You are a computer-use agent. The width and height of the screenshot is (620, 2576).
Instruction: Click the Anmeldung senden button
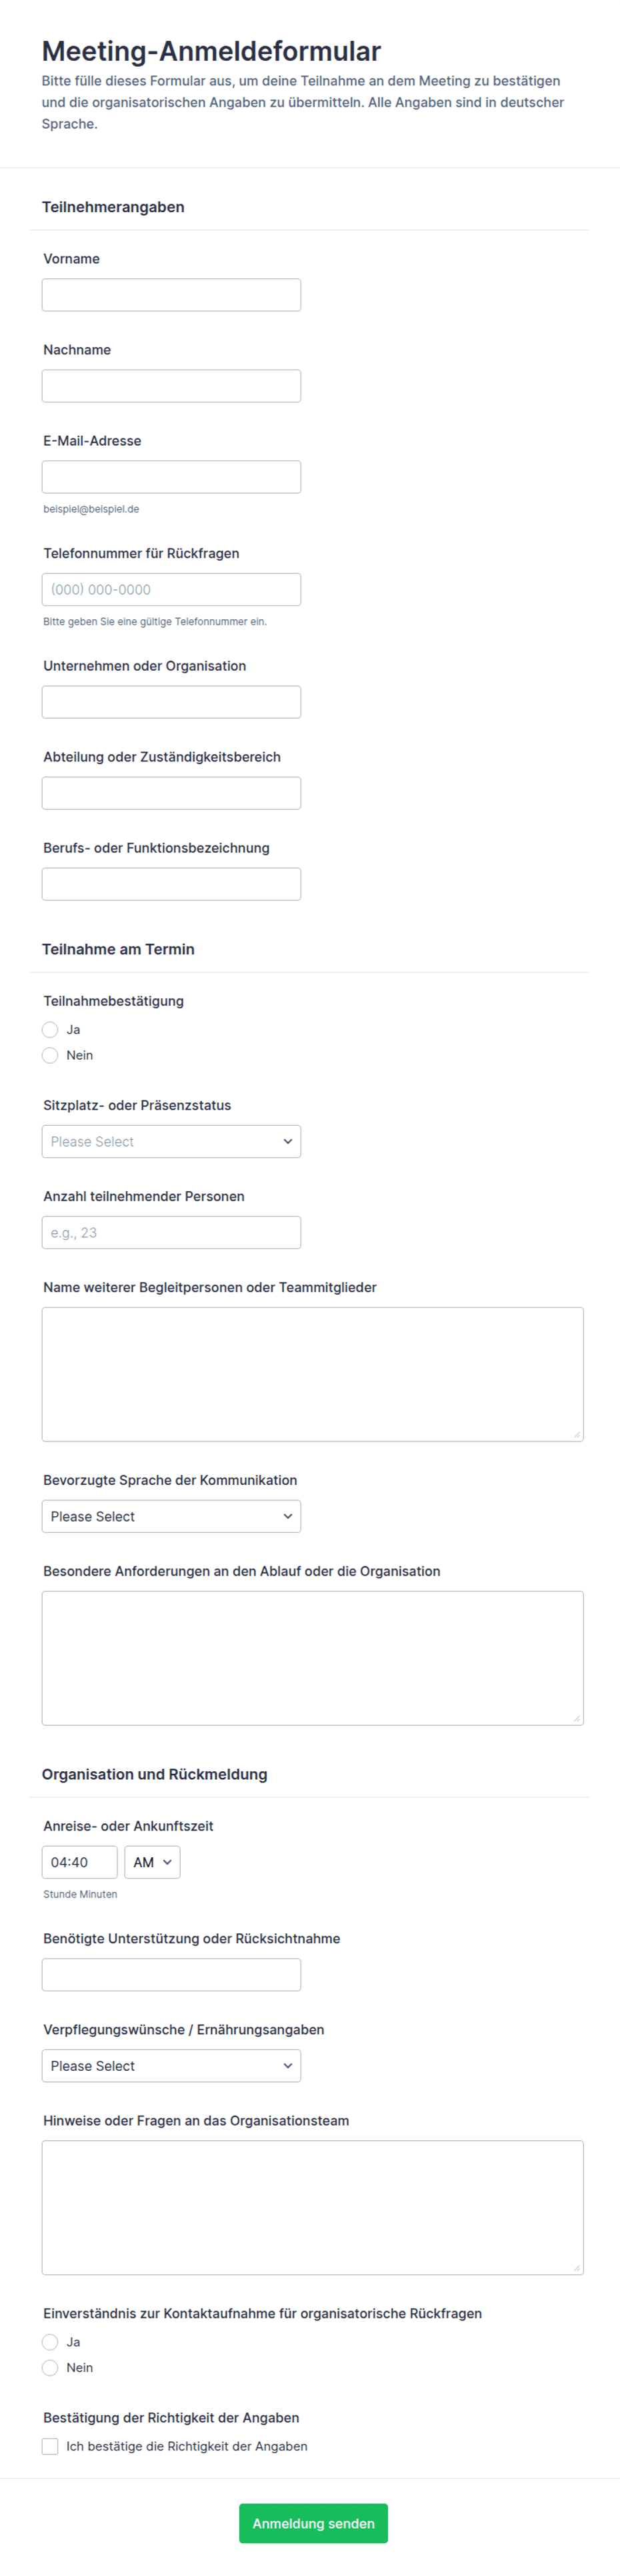313,2523
